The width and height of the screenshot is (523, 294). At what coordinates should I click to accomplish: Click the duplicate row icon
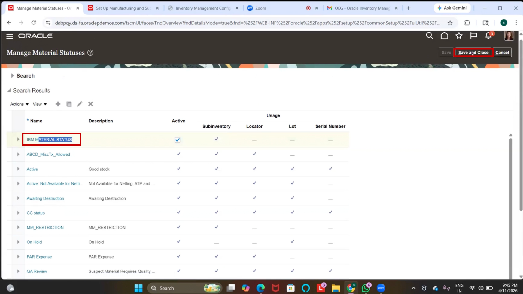coord(69,104)
